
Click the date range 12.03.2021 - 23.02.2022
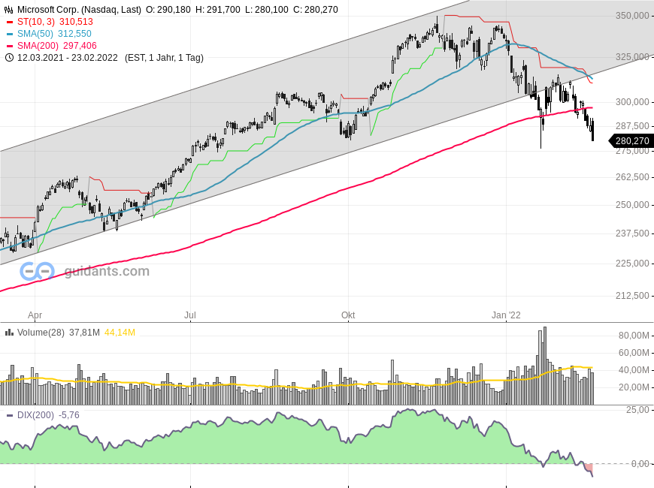[x=68, y=58]
